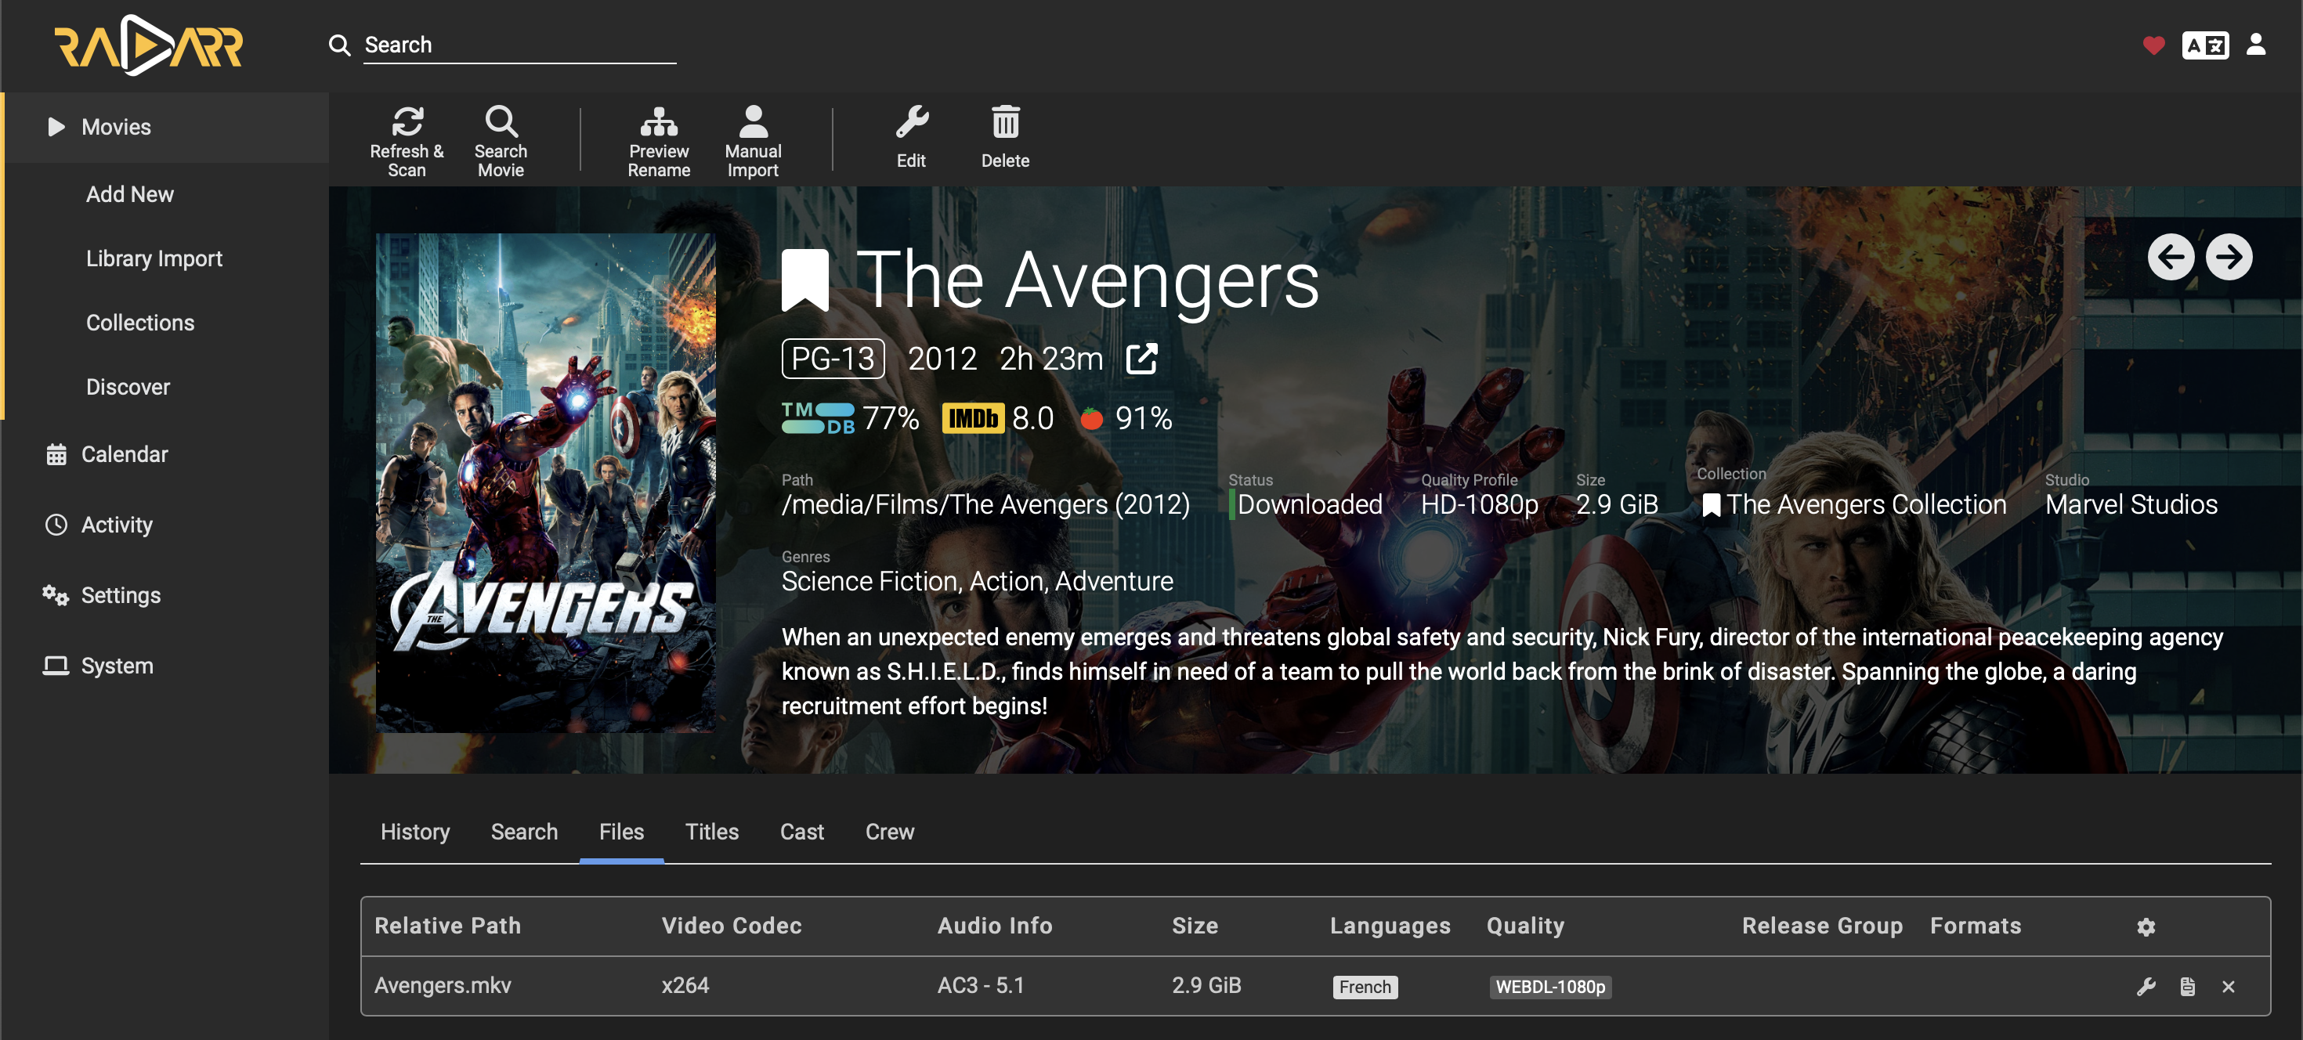Click The Avengers Collection link
The width and height of the screenshot is (2303, 1040).
(x=1866, y=505)
